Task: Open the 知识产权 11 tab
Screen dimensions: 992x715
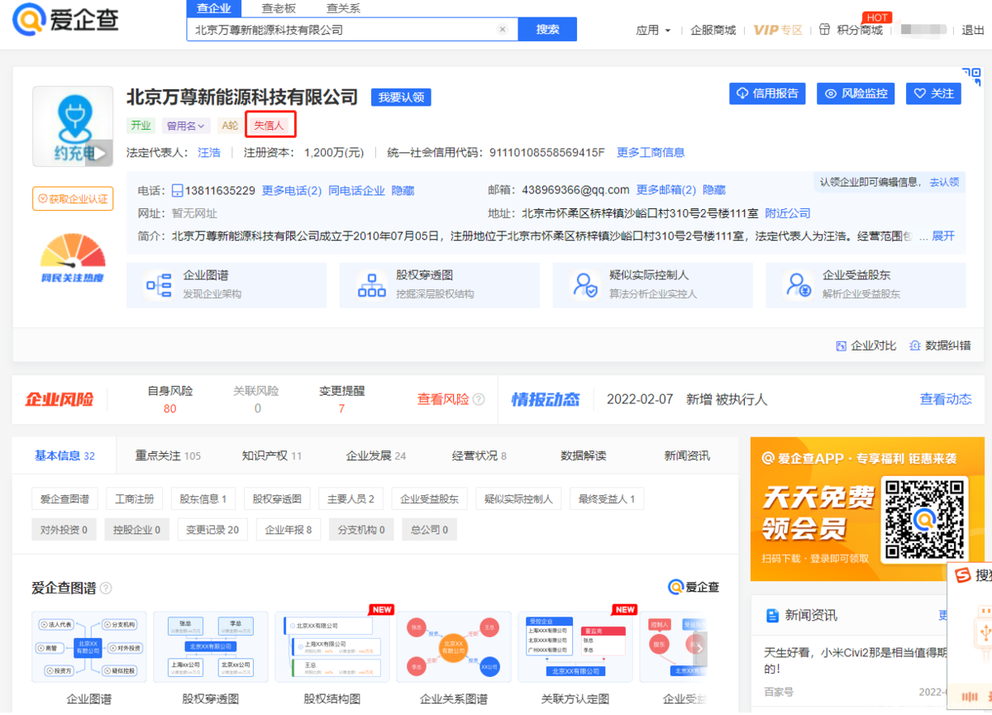Action: click(272, 455)
